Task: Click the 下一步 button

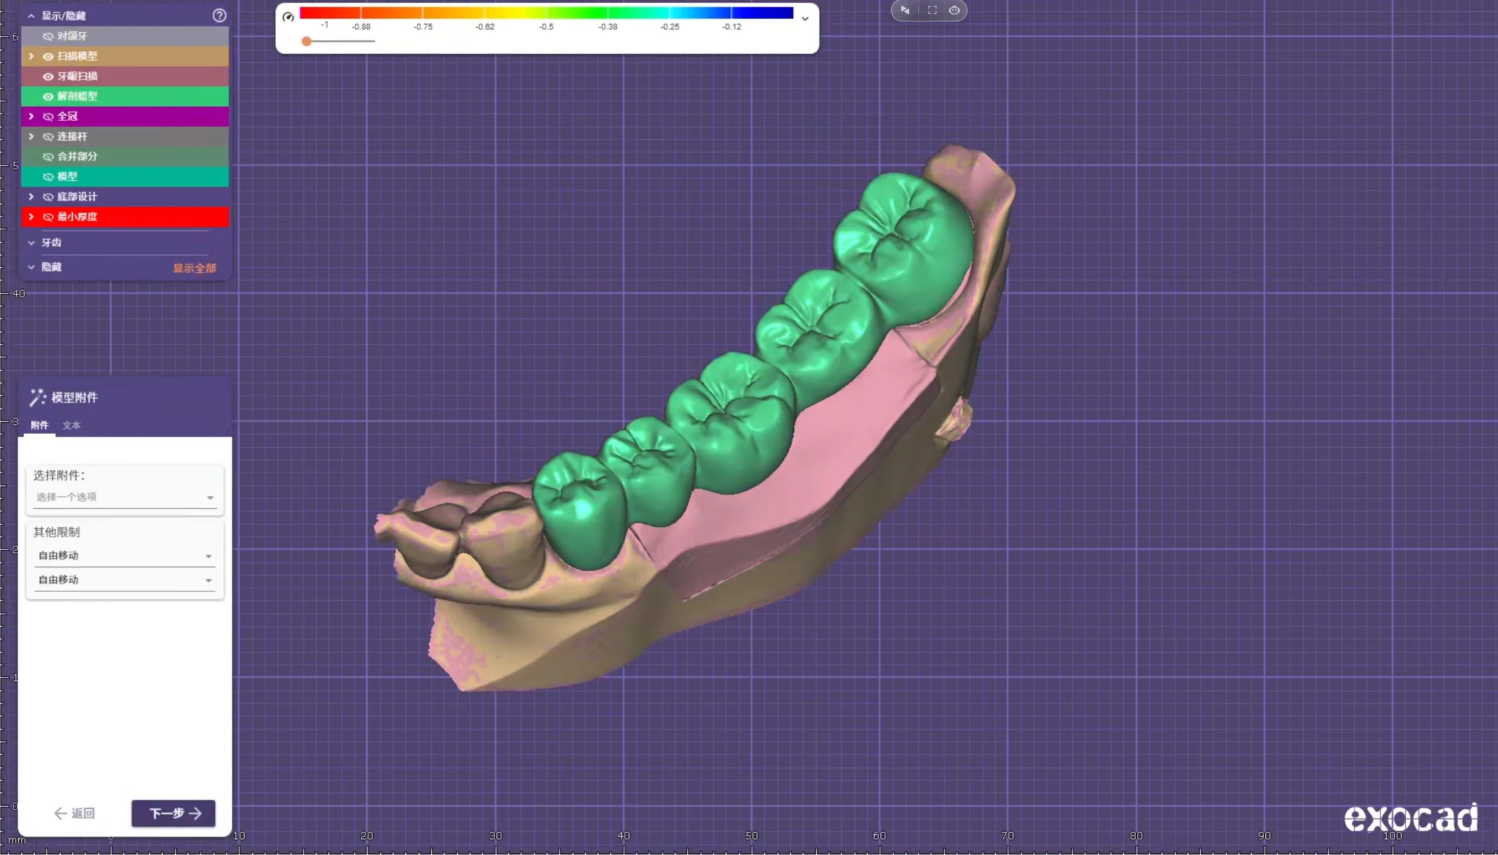Action: 173,813
